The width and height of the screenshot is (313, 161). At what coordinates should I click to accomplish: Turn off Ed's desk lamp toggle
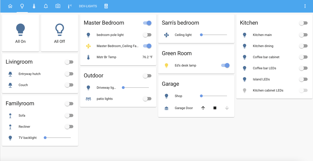pos(225,65)
